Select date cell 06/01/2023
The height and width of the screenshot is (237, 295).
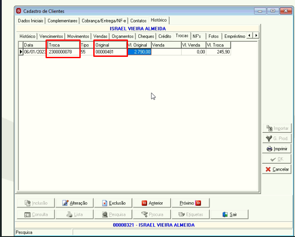35,52
